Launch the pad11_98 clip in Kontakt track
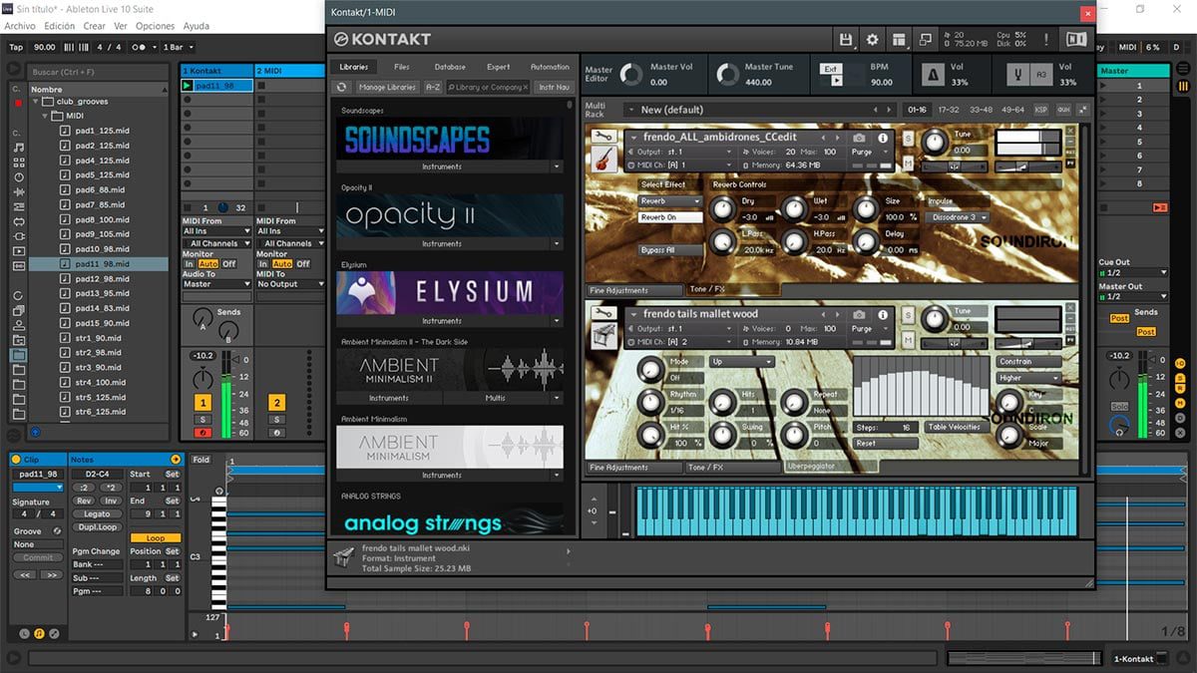 click(x=188, y=86)
